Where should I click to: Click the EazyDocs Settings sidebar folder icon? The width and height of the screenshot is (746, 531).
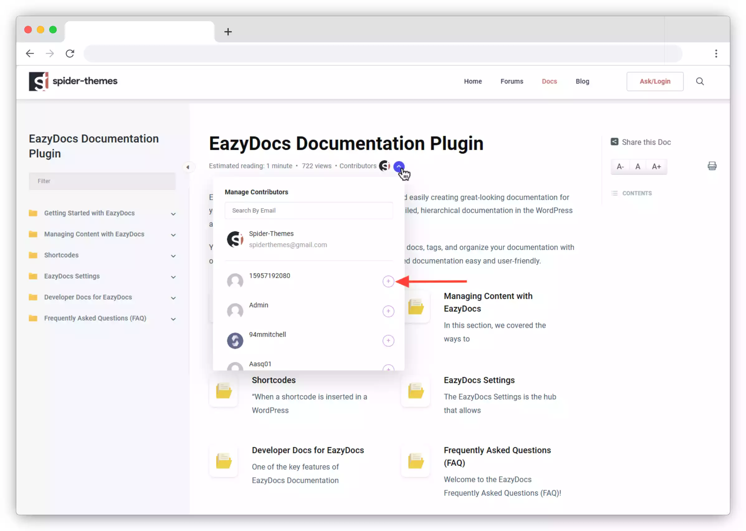pos(33,276)
